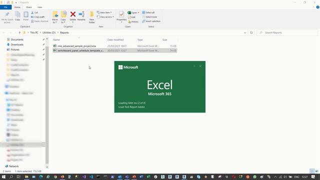Open the taskbar clock showing 12:27
The width and height of the screenshot is (320, 180).
tap(304, 176)
